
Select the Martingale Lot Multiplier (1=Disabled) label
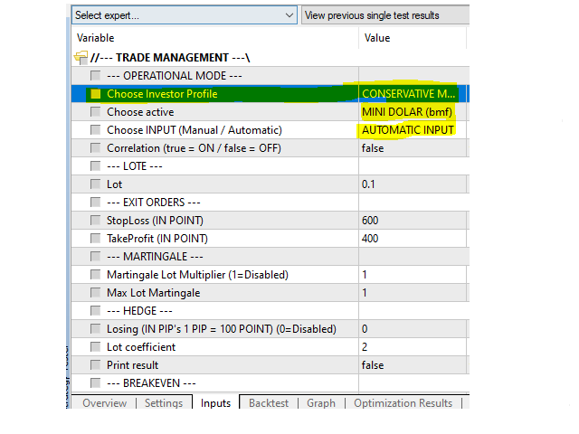point(197,275)
